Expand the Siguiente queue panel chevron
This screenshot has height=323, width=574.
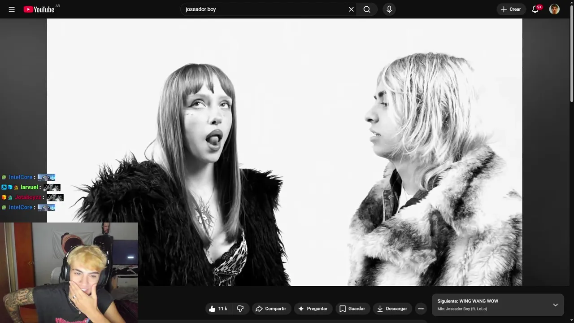pyautogui.click(x=555, y=305)
